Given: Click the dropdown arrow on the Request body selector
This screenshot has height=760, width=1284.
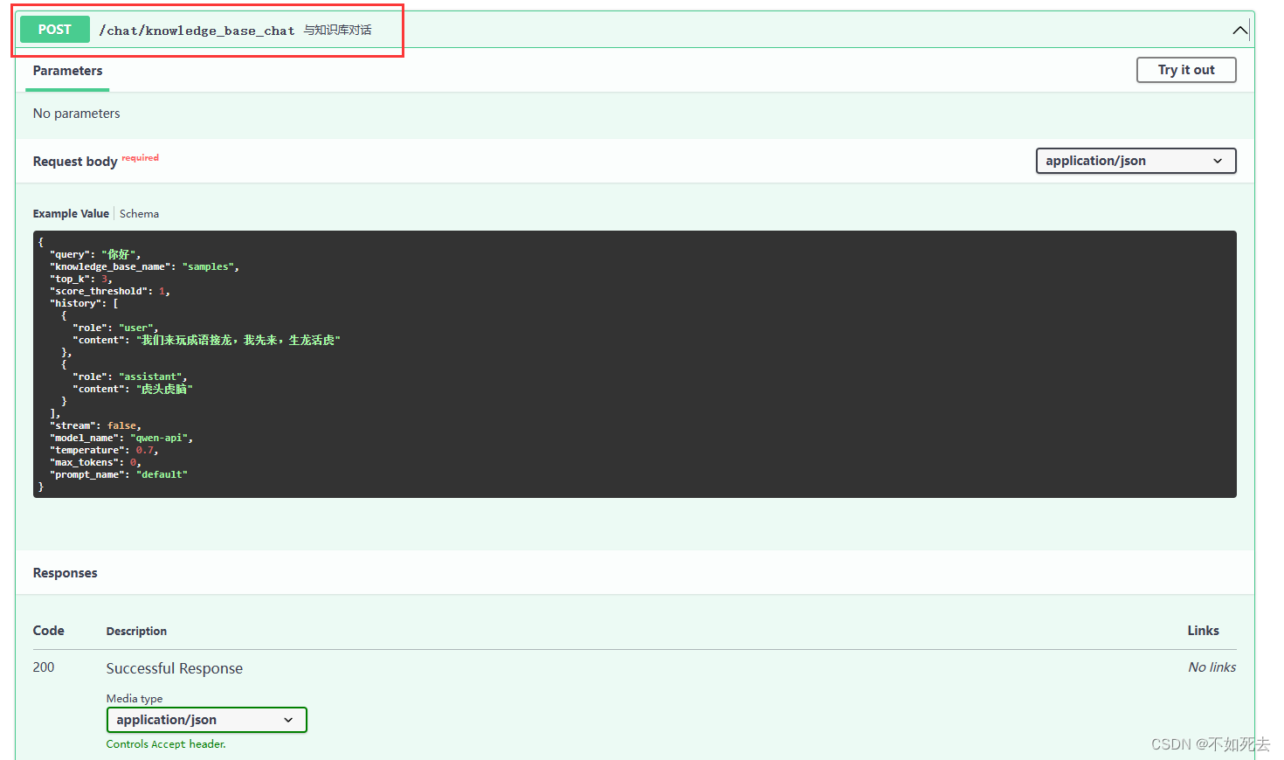Looking at the screenshot, I should click(1218, 161).
